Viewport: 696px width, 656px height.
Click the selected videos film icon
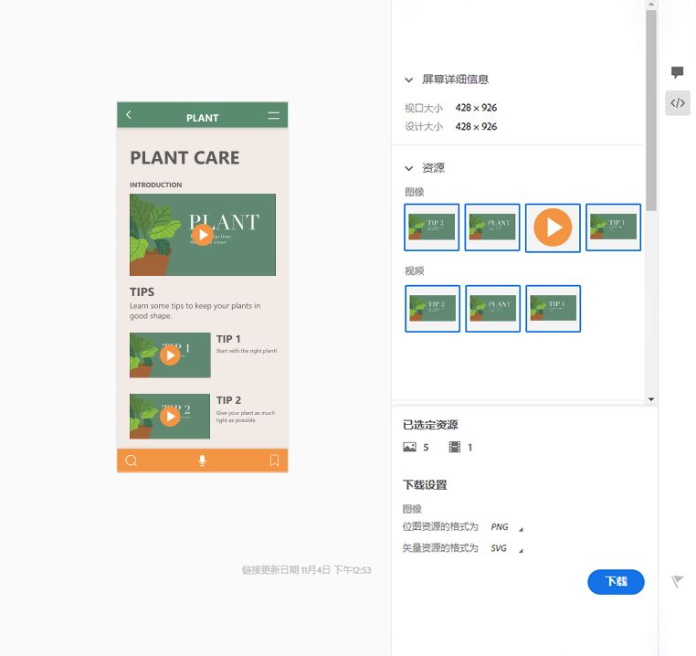click(455, 447)
